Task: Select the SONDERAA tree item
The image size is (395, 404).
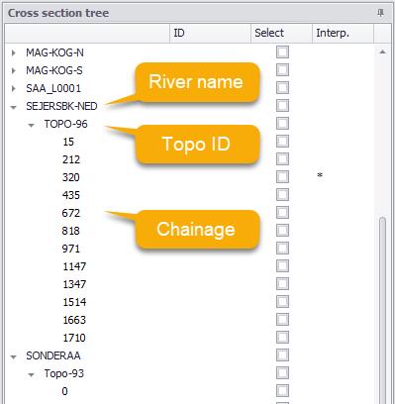Action: tap(53, 355)
